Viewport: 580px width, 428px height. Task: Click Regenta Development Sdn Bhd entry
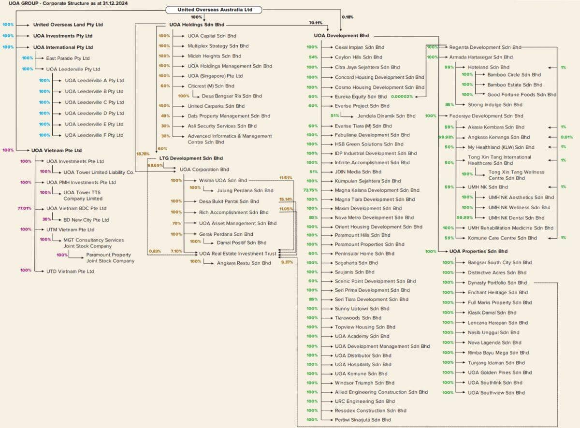[485, 47]
